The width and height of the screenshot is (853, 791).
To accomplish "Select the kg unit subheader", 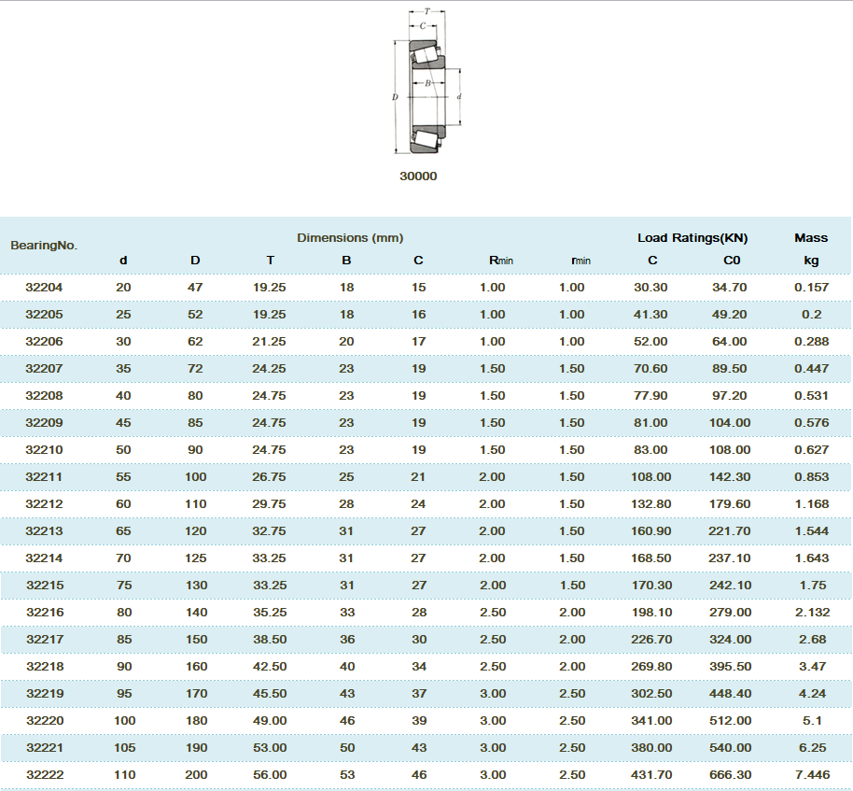I will pos(811,261).
